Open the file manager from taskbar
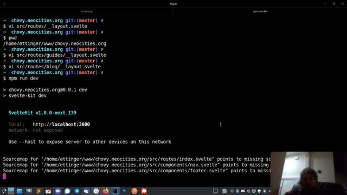The height and width of the screenshot is (195, 347). [20, 191]
